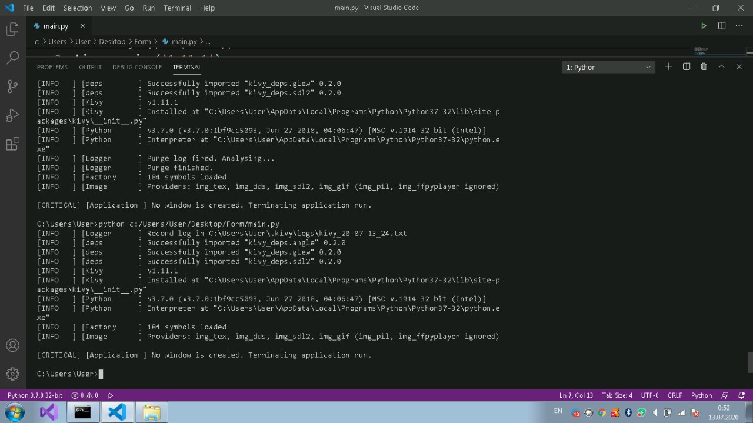The width and height of the screenshot is (753, 423).
Task: Open the feedback icon in status bar
Action: pyautogui.click(x=725, y=395)
